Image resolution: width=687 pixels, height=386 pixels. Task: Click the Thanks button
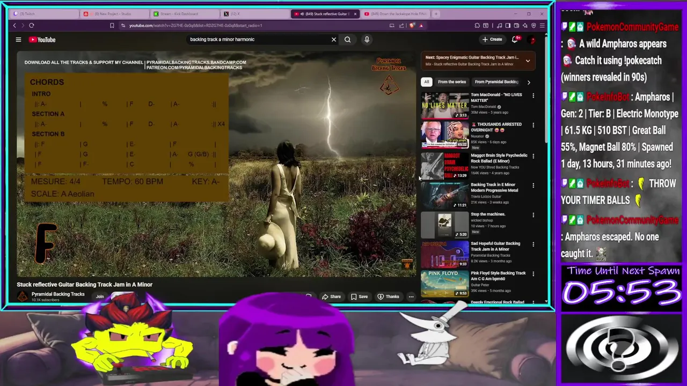pos(389,296)
